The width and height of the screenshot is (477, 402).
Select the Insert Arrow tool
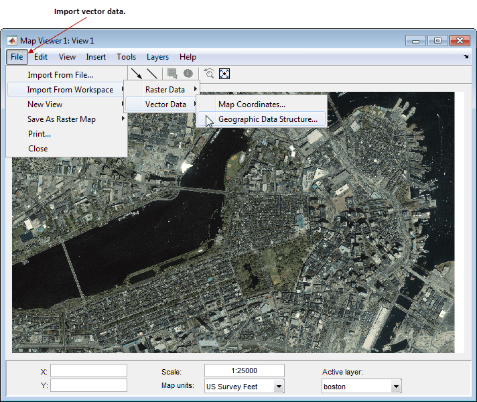point(137,74)
